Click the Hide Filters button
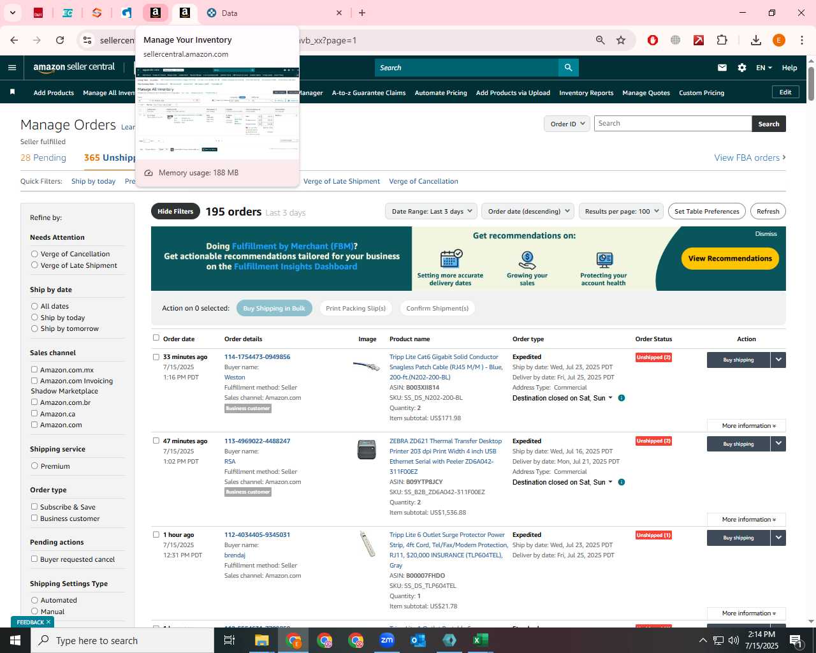The height and width of the screenshot is (653, 816). (175, 211)
